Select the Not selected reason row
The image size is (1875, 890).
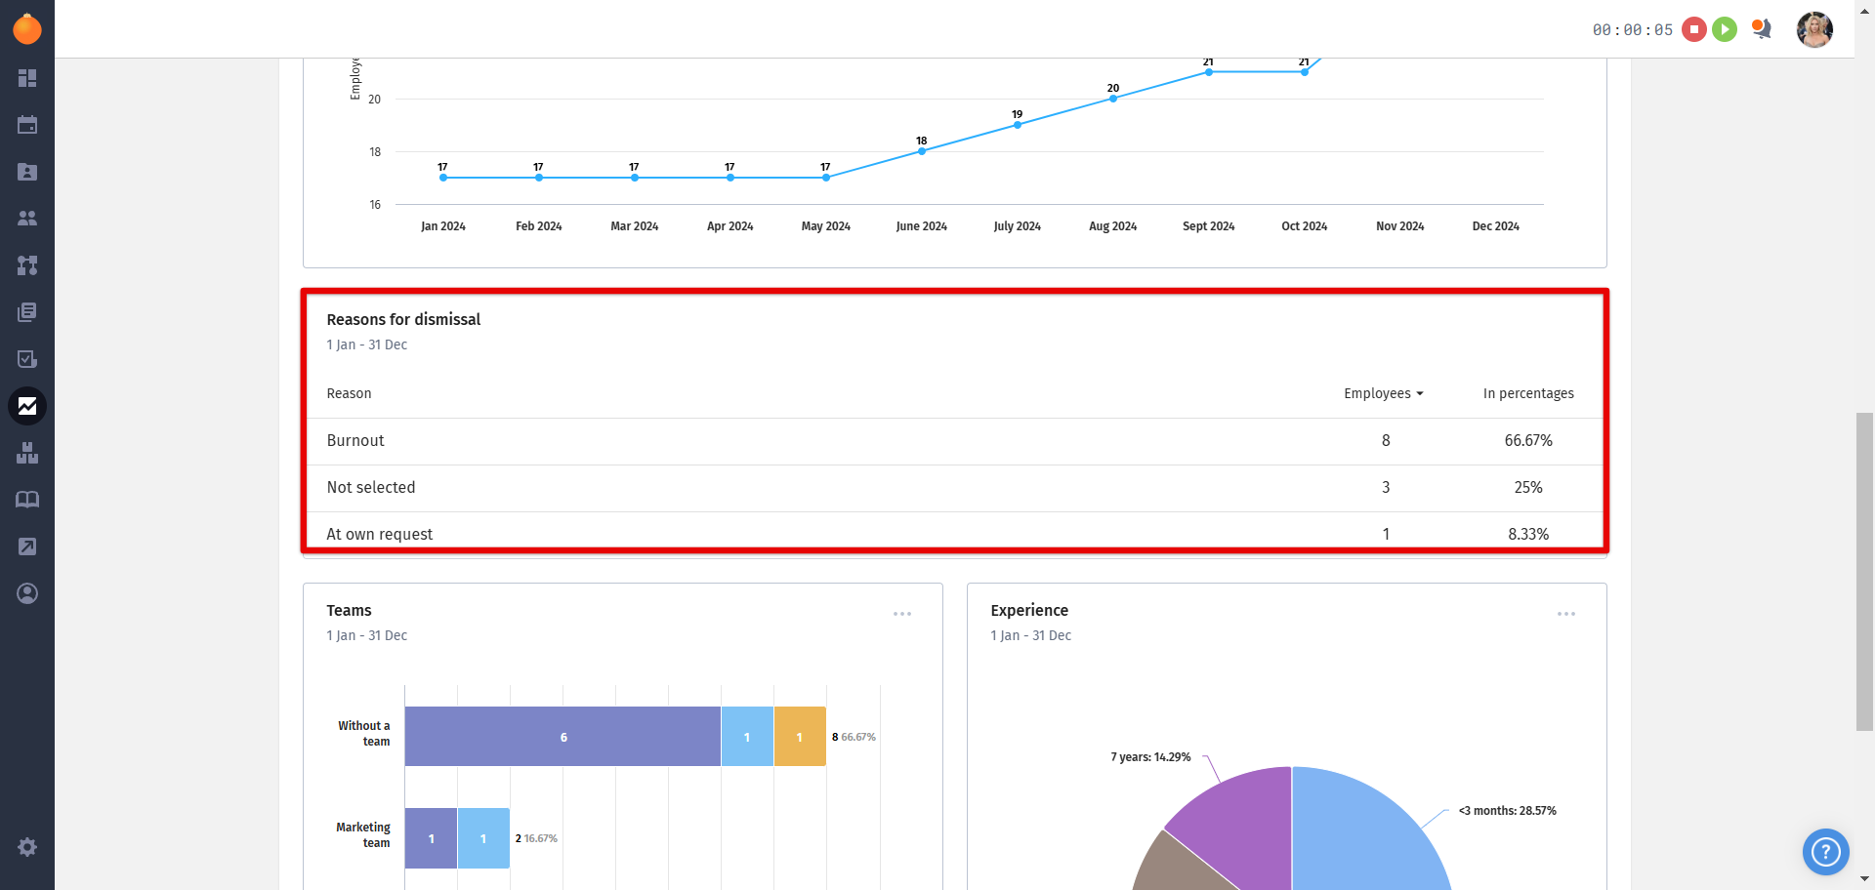[954, 488]
